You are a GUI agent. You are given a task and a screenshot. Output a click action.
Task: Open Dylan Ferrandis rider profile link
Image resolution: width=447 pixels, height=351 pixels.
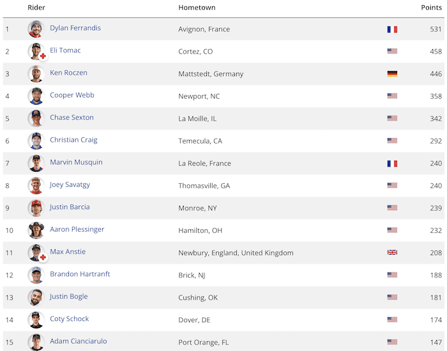coord(75,28)
